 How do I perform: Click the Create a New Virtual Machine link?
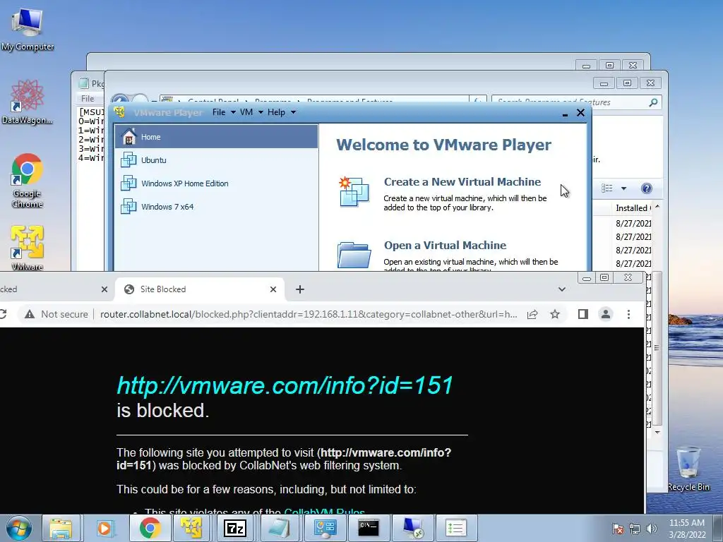[462, 181]
